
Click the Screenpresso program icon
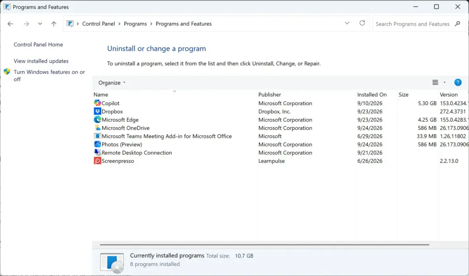(x=97, y=160)
